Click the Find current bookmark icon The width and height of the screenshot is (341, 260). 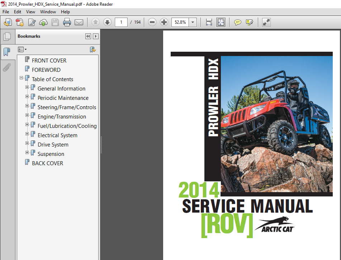point(93,50)
